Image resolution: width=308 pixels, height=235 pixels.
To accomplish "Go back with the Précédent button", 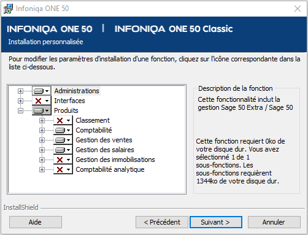I will (x=162, y=222).
